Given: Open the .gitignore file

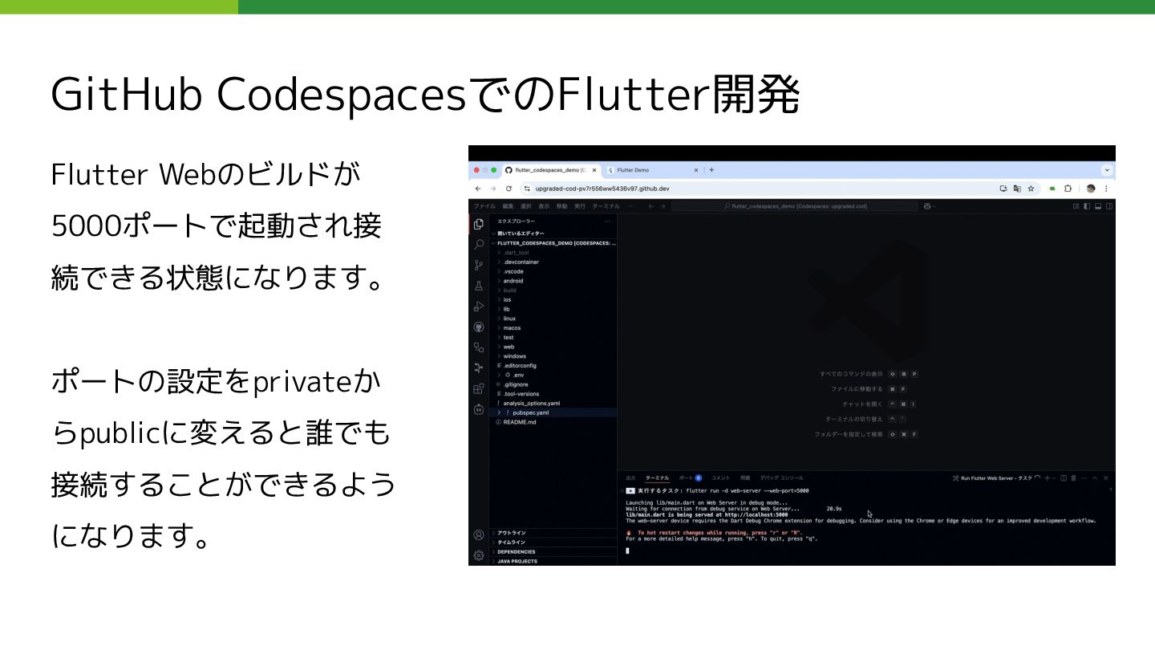Looking at the screenshot, I should (553, 384).
